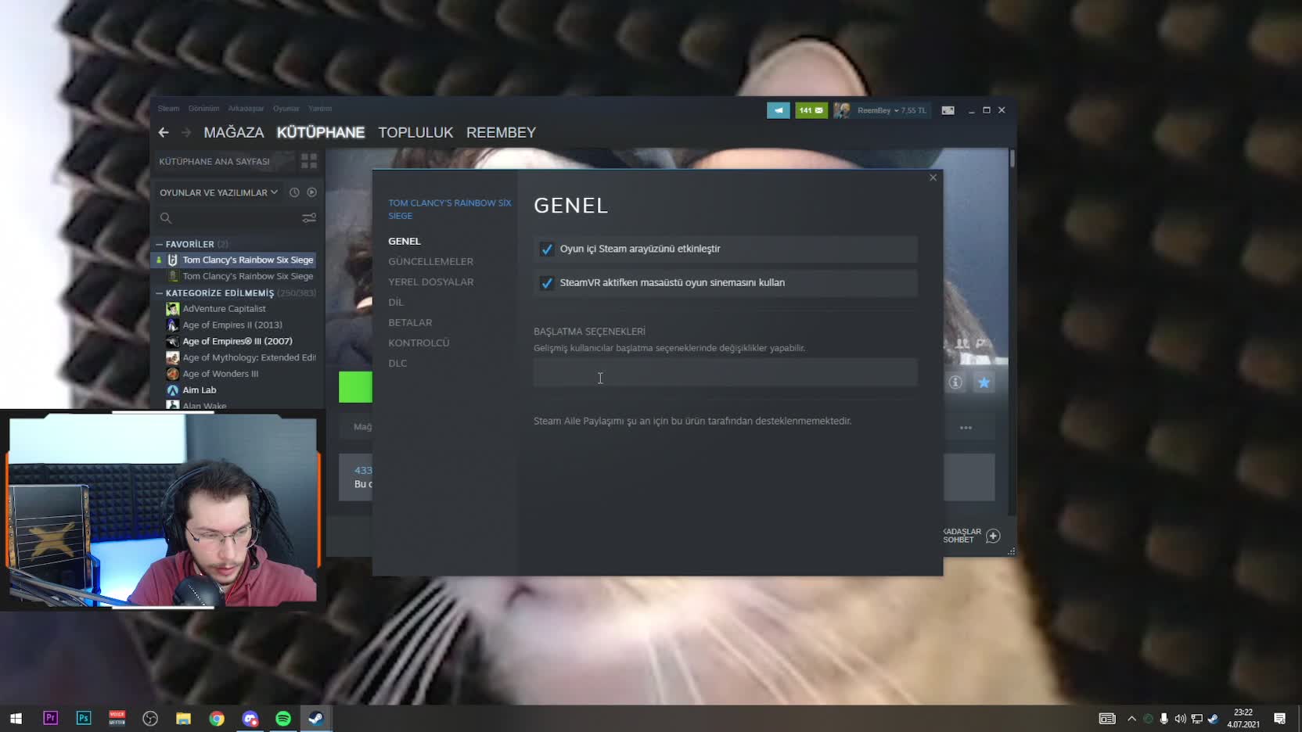The width and height of the screenshot is (1302, 732).
Task: Click the favorite star on game page
Action: coord(984,382)
